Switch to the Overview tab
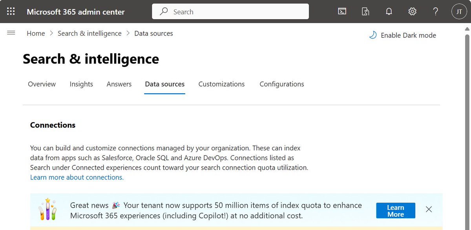Viewport: 471px width, 230px height. [42, 84]
